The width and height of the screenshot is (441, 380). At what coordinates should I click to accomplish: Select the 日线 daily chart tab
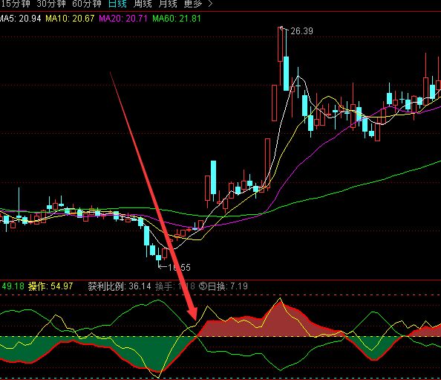(x=117, y=4)
